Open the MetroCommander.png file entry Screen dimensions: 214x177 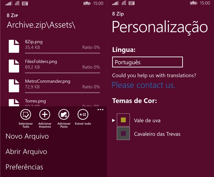(x=54, y=86)
